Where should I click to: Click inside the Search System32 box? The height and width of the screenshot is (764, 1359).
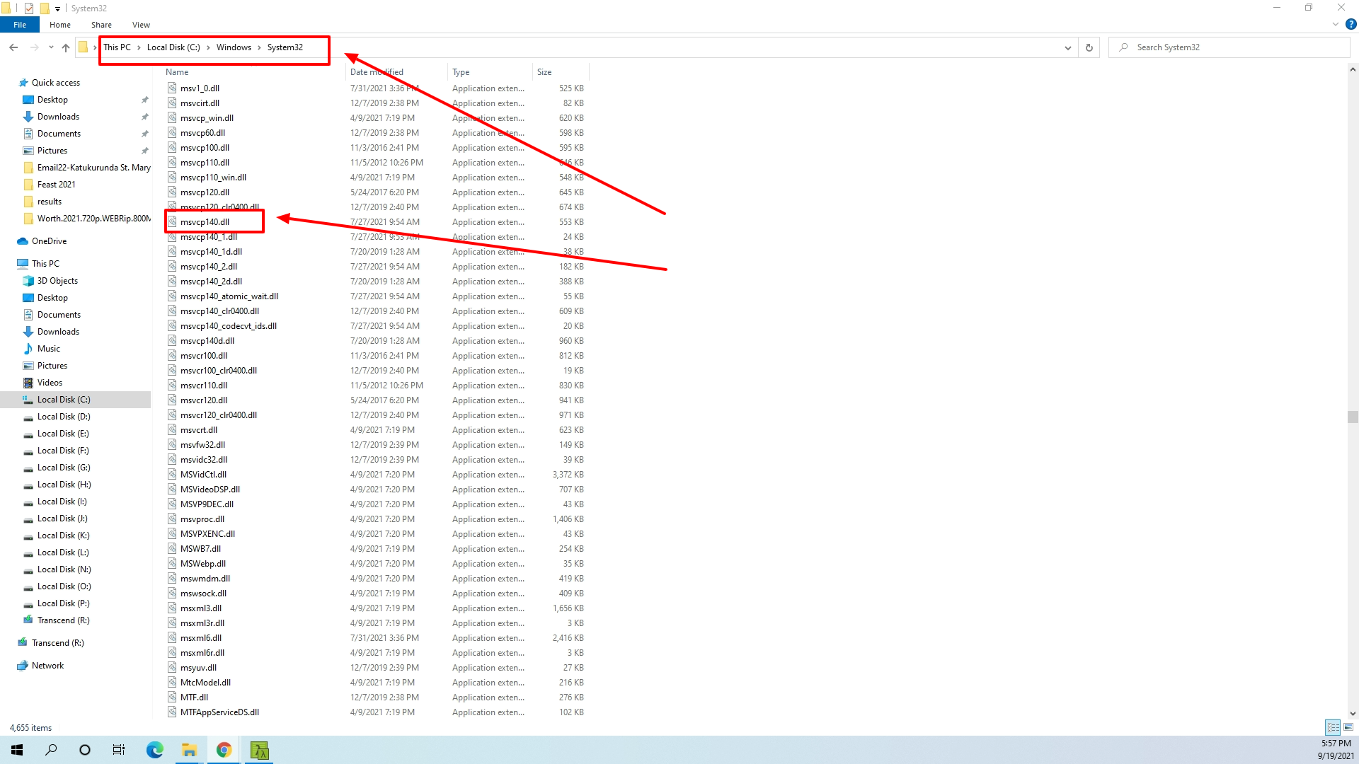tap(1229, 47)
